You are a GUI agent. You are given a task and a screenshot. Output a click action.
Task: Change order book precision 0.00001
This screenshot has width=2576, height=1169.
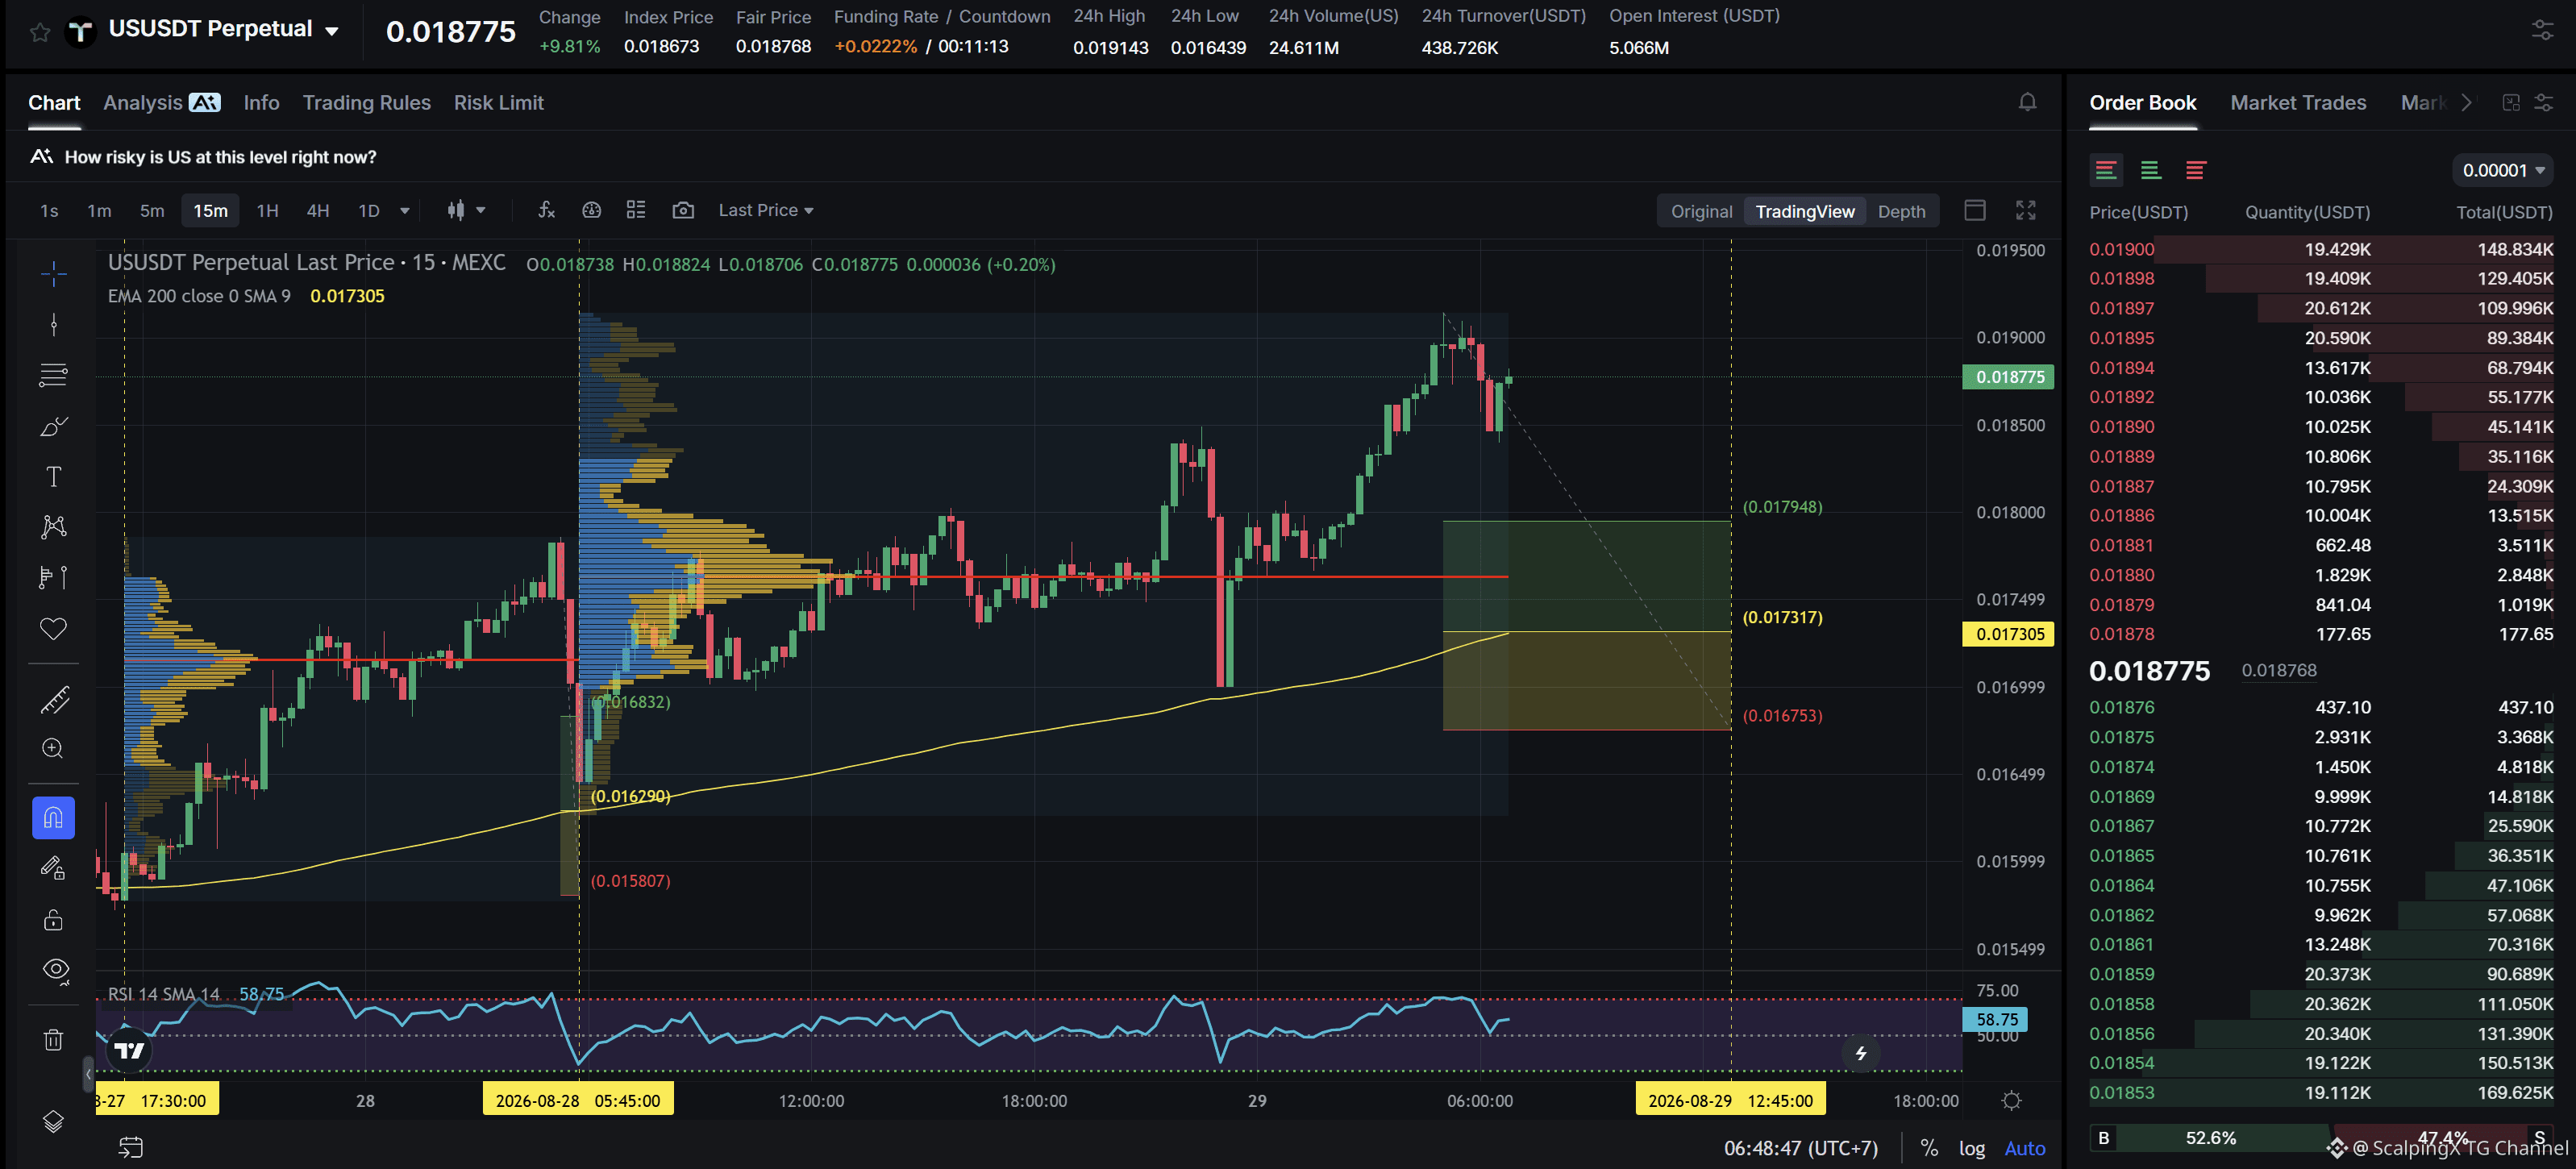click(x=2503, y=170)
